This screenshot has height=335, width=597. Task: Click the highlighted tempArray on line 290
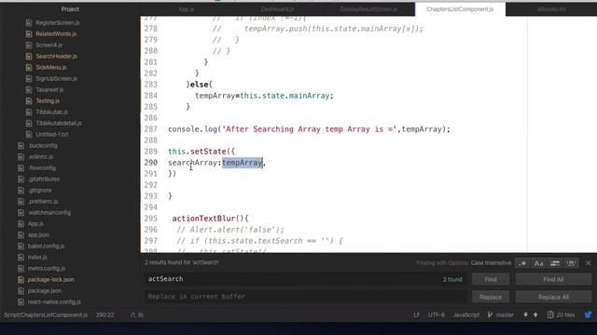coord(243,163)
